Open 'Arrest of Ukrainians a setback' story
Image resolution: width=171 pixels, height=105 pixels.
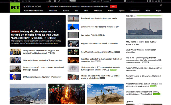click(x=144, y=85)
